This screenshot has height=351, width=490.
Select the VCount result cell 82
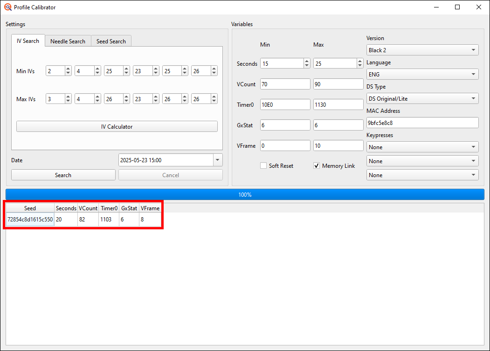88,220
